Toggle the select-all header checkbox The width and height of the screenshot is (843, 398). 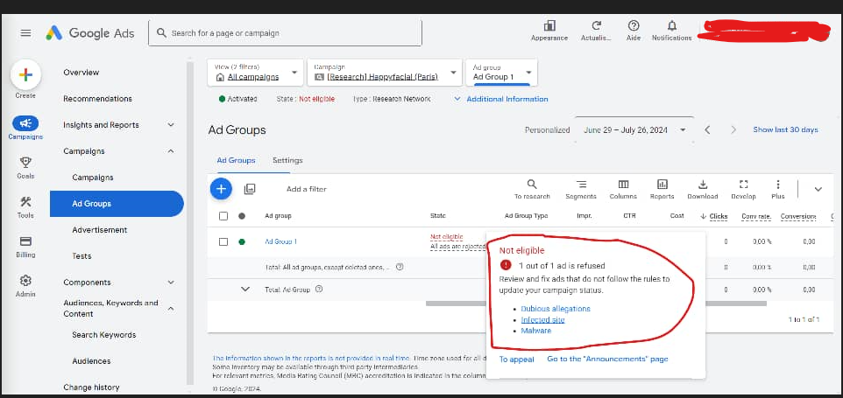point(223,216)
